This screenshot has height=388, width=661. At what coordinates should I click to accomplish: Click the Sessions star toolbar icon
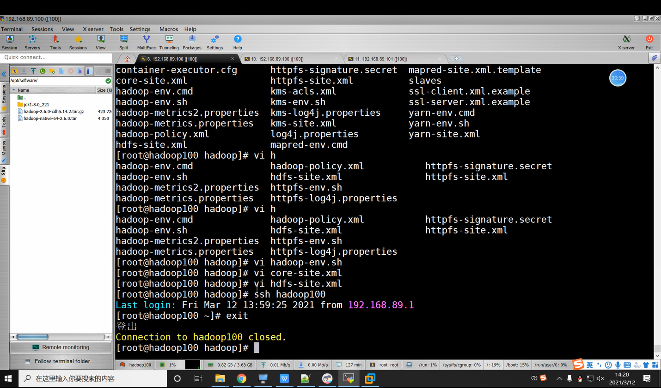coord(78,42)
